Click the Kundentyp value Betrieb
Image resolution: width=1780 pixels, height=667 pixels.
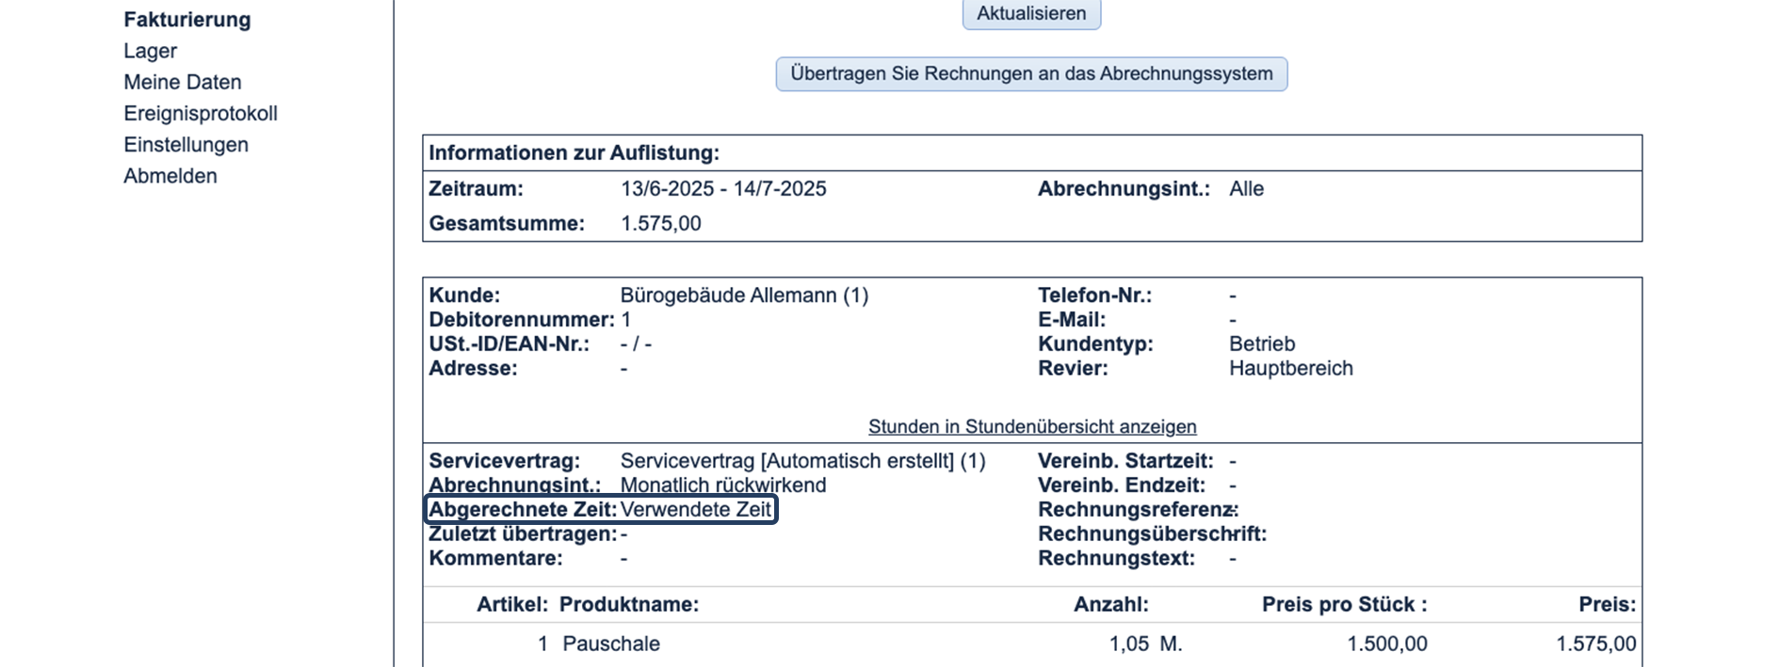point(1260,343)
